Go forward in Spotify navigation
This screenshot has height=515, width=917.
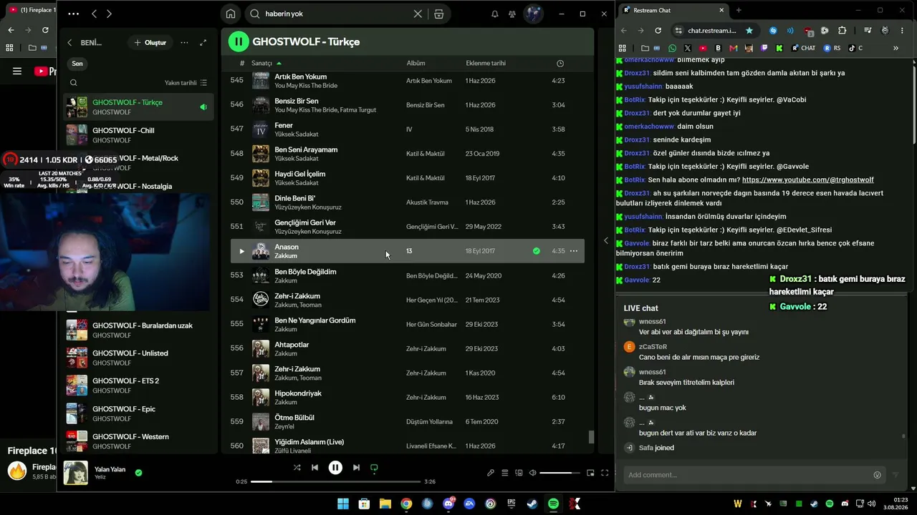coord(109,14)
